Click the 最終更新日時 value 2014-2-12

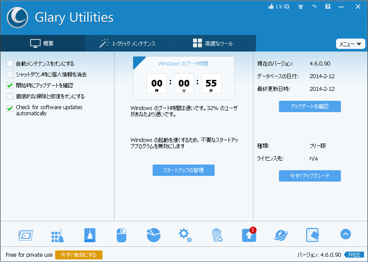point(322,89)
